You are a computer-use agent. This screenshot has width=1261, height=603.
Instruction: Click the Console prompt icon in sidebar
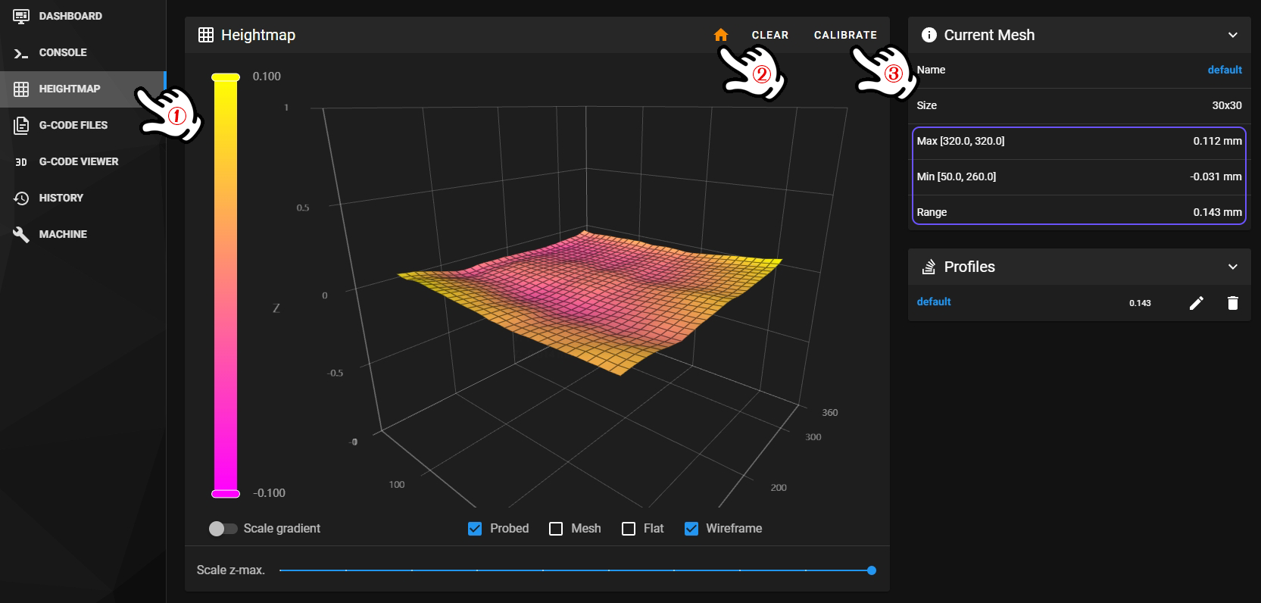21,53
